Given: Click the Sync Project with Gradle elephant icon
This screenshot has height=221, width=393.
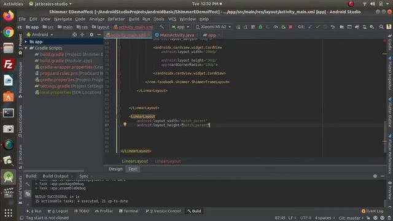Looking at the screenshot, I should tap(357, 27).
